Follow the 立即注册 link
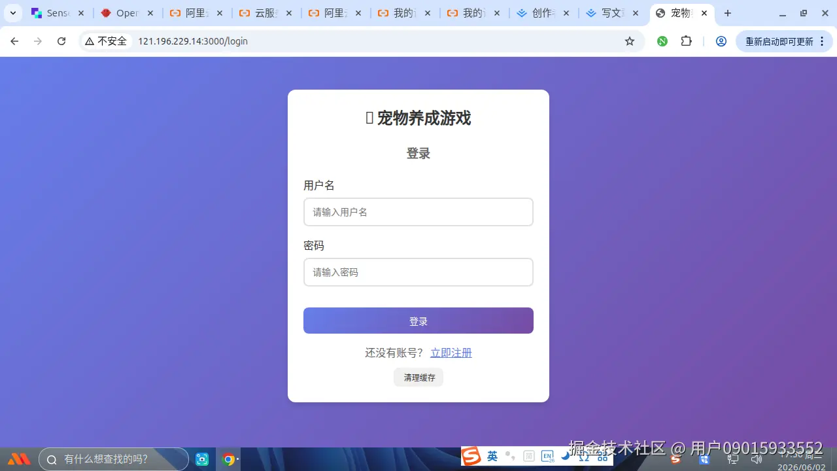Screen dimensions: 837x471 [x=451, y=353]
